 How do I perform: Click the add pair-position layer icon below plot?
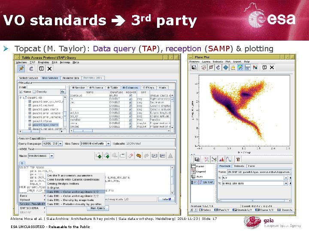[x=214, y=159]
